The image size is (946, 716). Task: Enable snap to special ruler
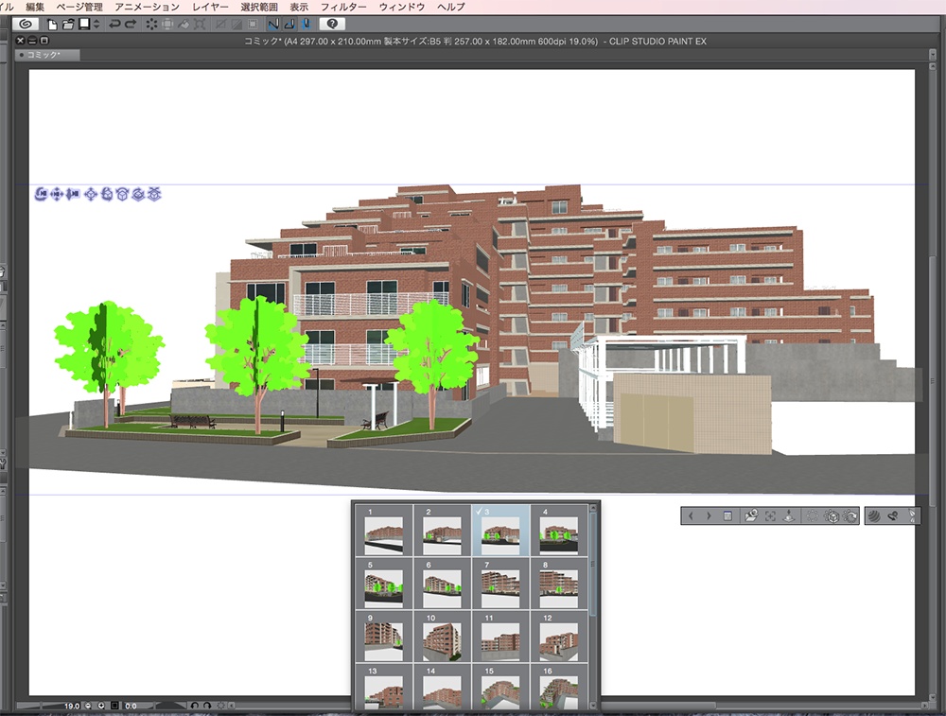tap(290, 25)
